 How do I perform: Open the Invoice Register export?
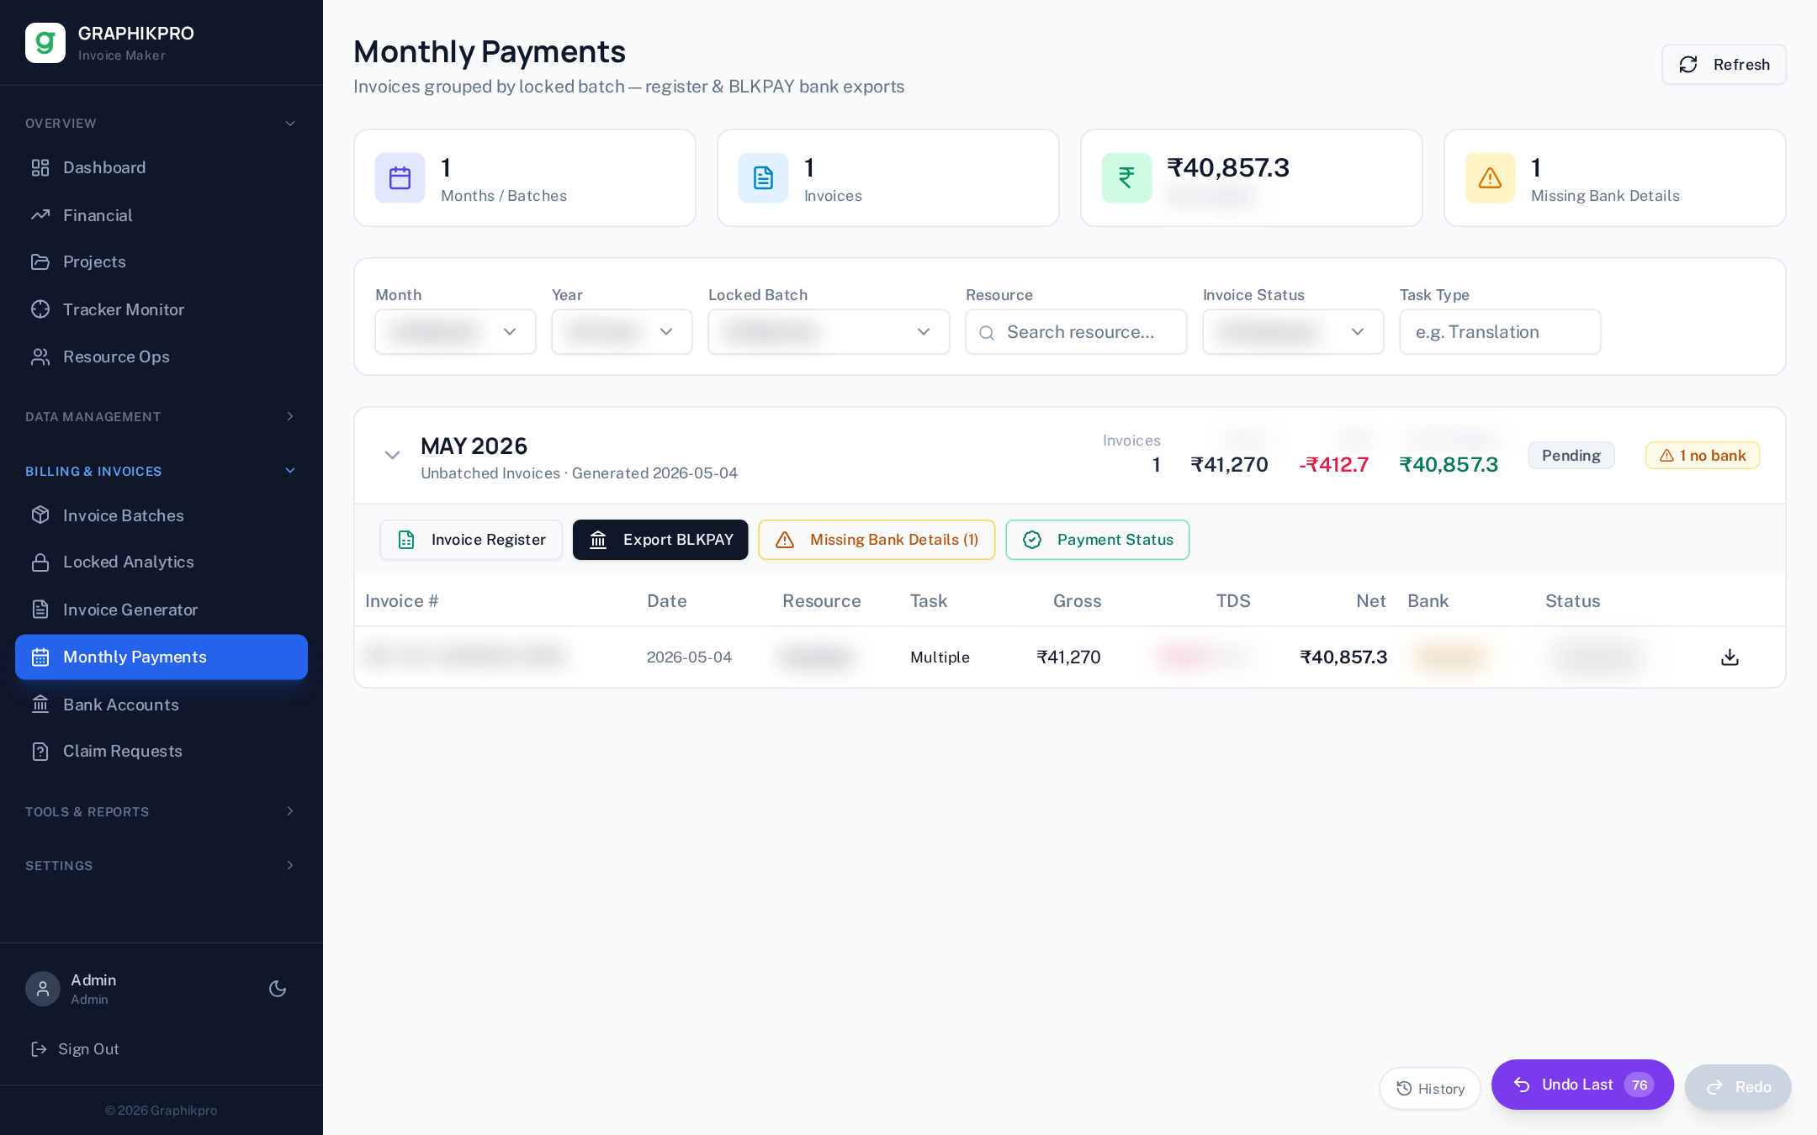(471, 540)
